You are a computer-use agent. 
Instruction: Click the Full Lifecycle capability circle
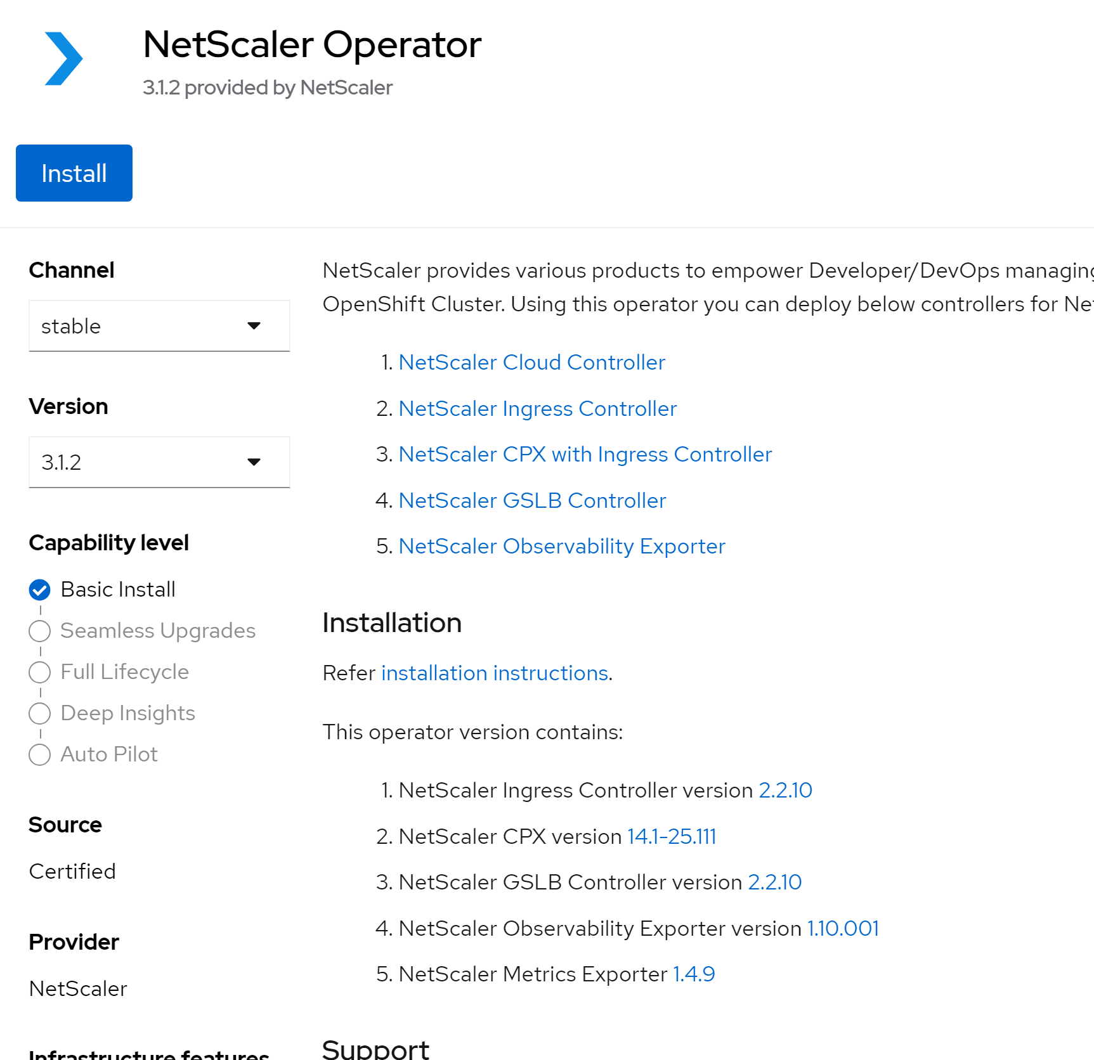click(x=40, y=672)
